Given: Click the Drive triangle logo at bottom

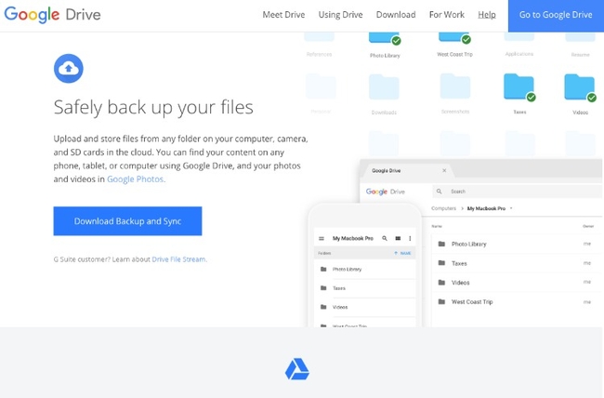Looking at the screenshot, I should tap(297, 369).
